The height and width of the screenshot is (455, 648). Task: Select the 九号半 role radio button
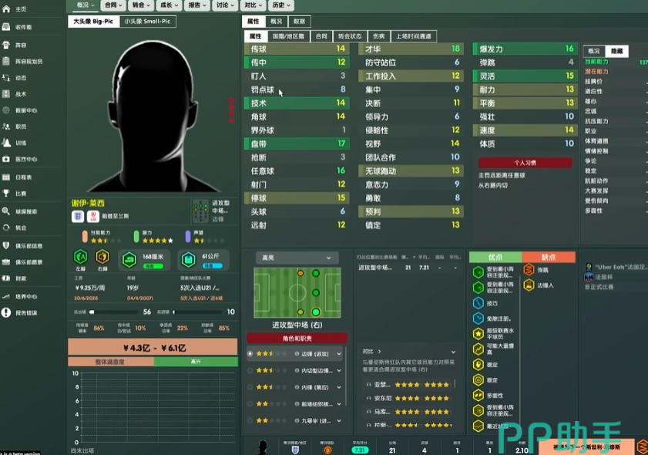tap(250, 421)
